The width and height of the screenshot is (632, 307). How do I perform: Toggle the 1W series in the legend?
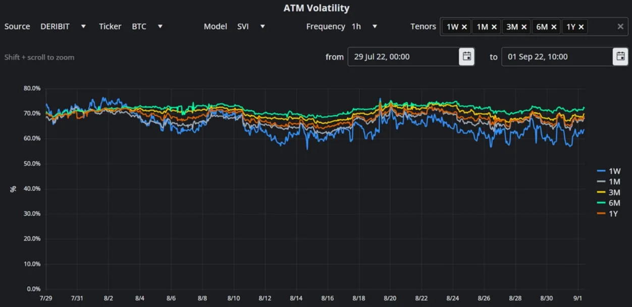[x=608, y=171]
